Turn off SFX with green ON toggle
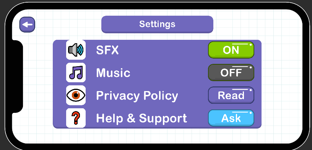The image size is (312, 150). pos(231,50)
